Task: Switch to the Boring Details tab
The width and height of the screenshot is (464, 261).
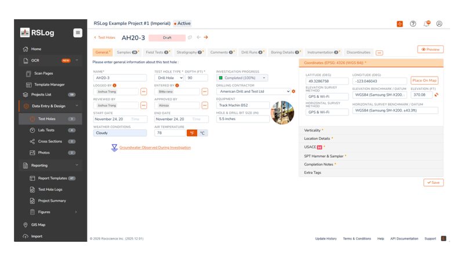Action: 285,52
